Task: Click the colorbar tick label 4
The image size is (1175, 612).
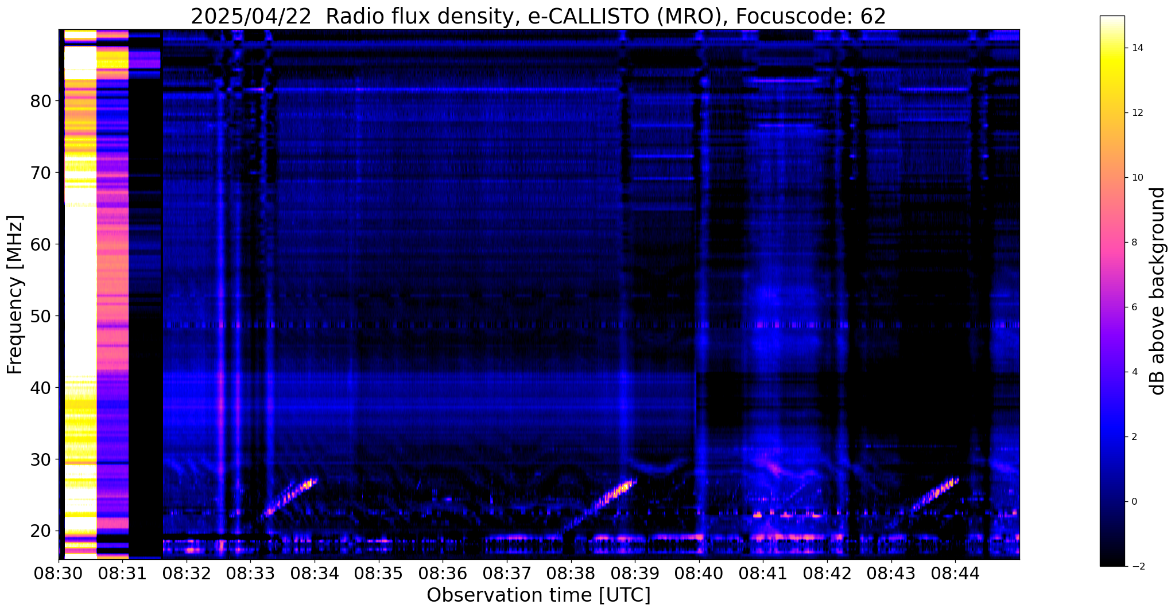Action: click(x=1134, y=372)
